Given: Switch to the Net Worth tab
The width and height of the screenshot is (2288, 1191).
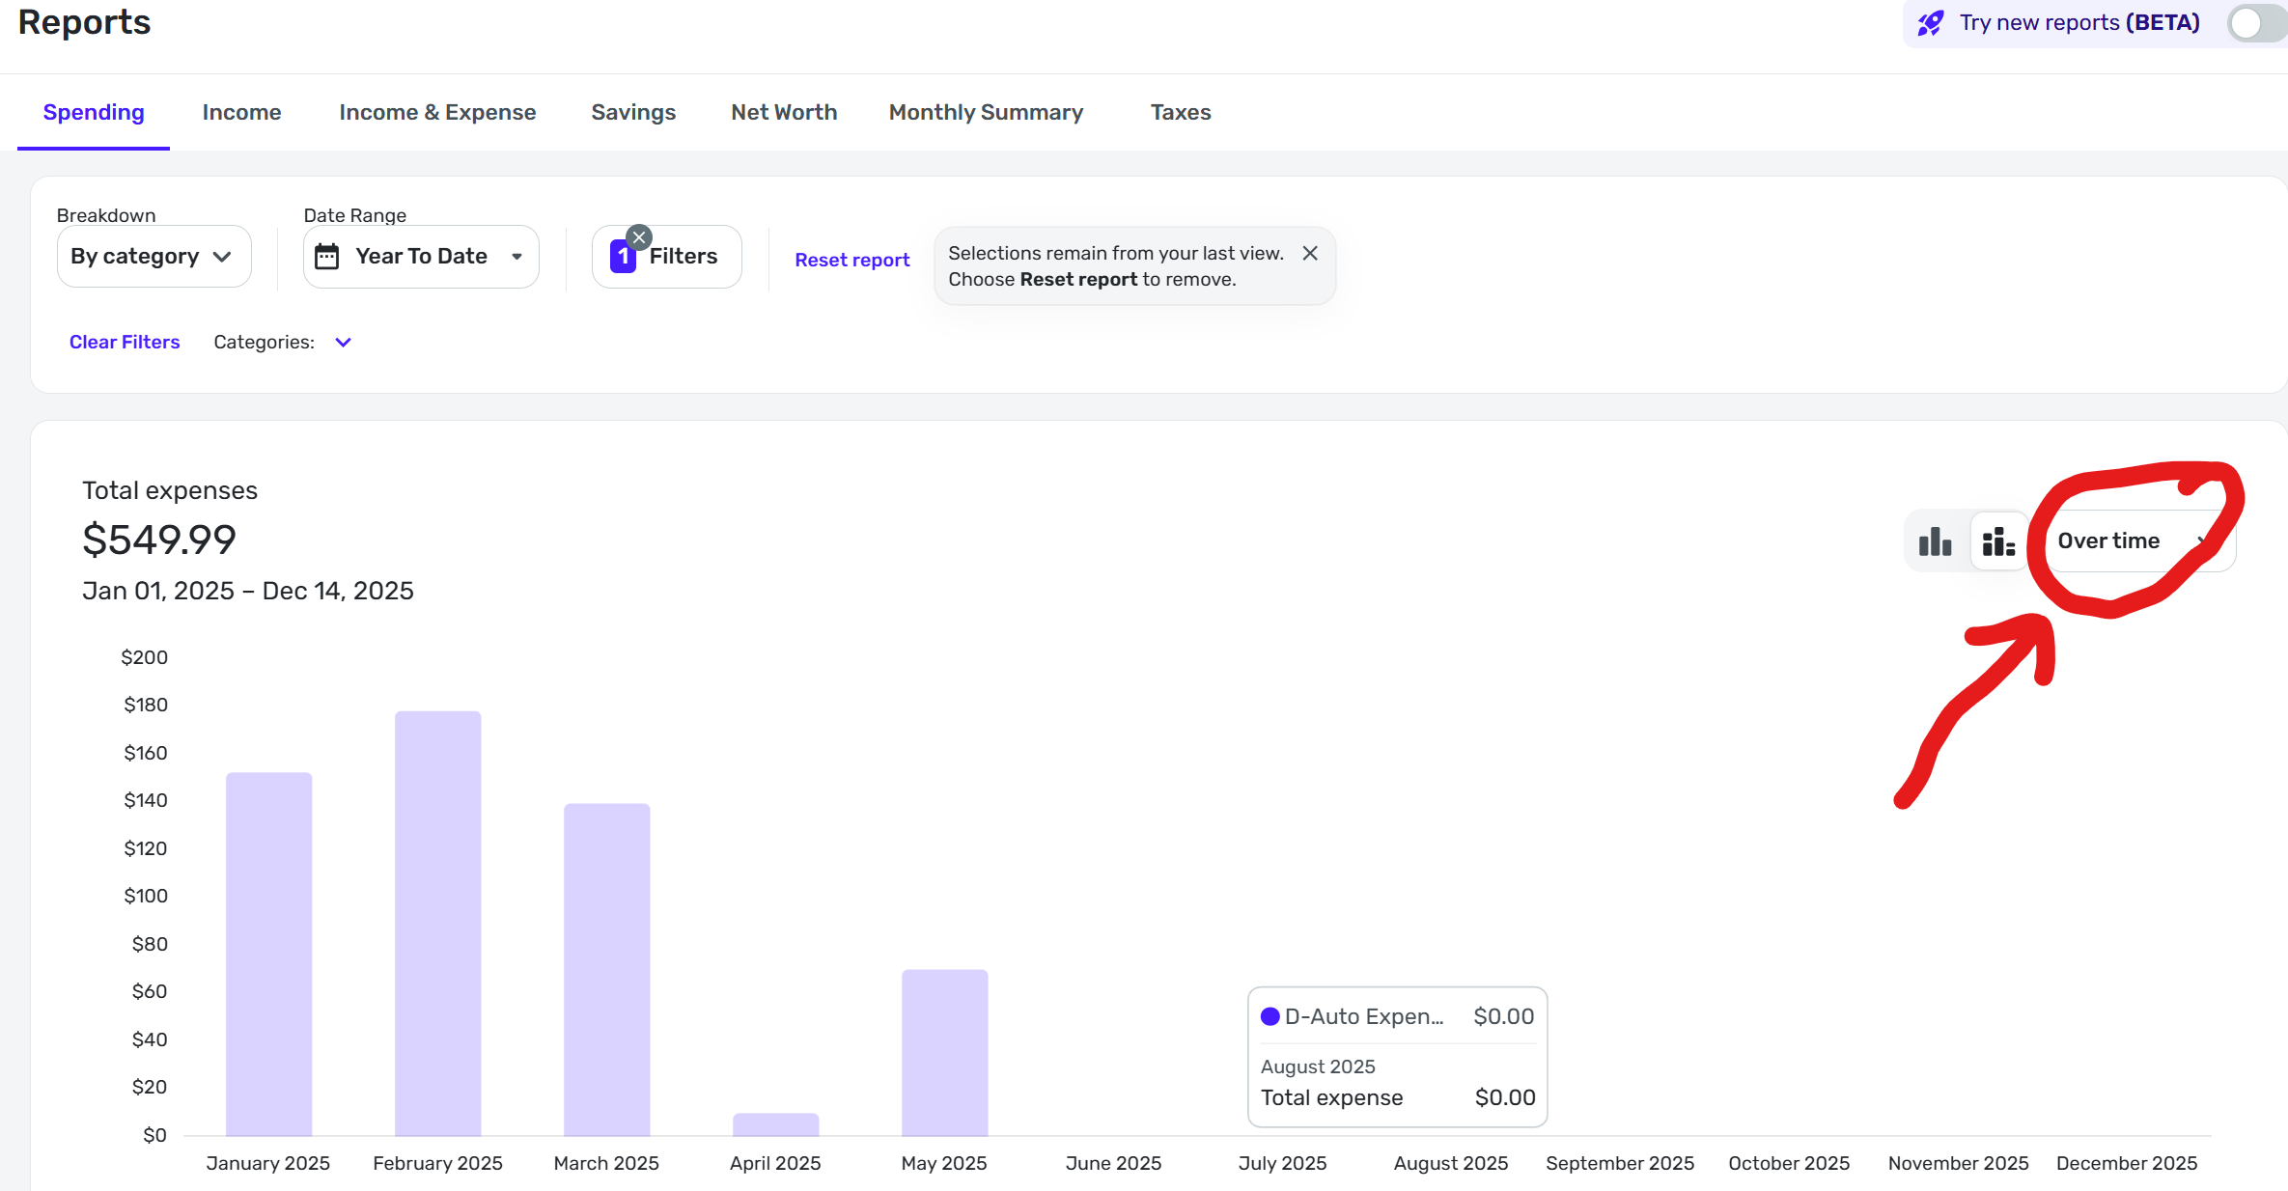Looking at the screenshot, I should pyautogui.click(x=783, y=113).
